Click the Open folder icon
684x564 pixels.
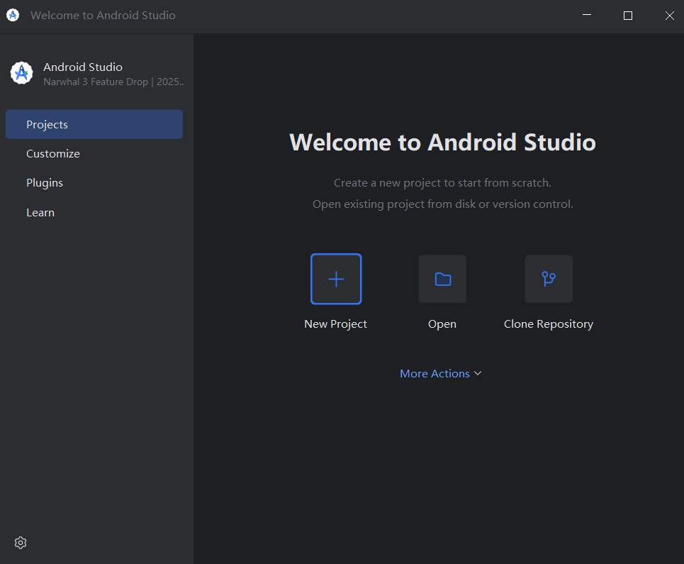(x=442, y=279)
